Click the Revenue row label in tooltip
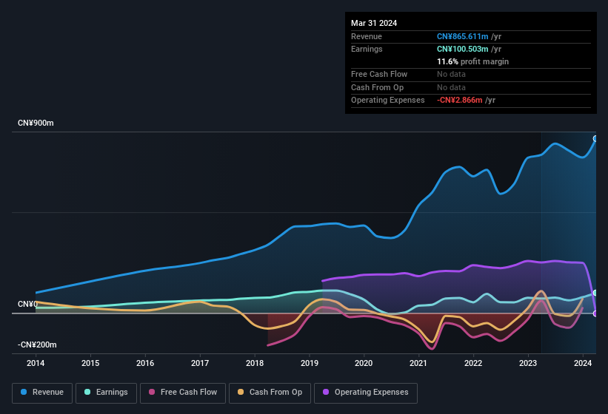 click(367, 36)
